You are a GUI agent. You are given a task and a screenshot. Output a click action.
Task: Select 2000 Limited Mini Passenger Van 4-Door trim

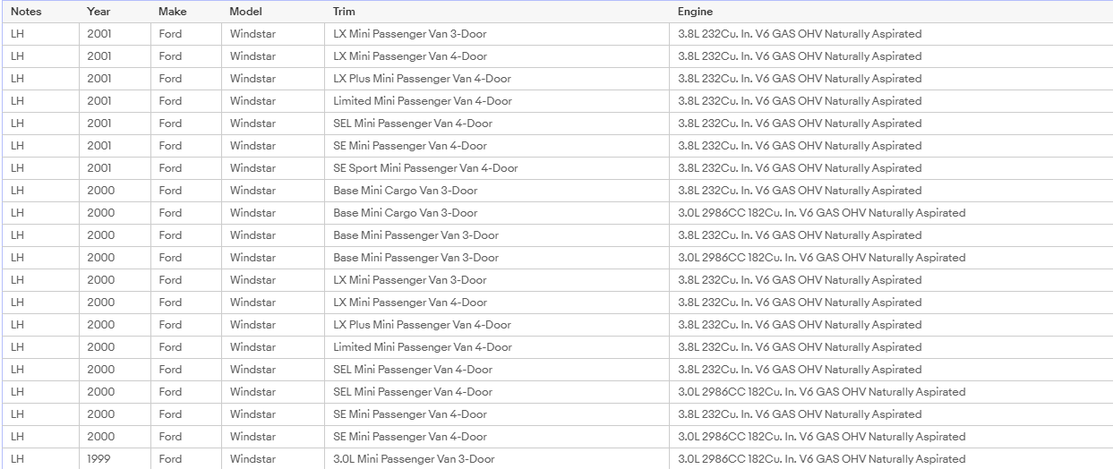pos(423,347)
